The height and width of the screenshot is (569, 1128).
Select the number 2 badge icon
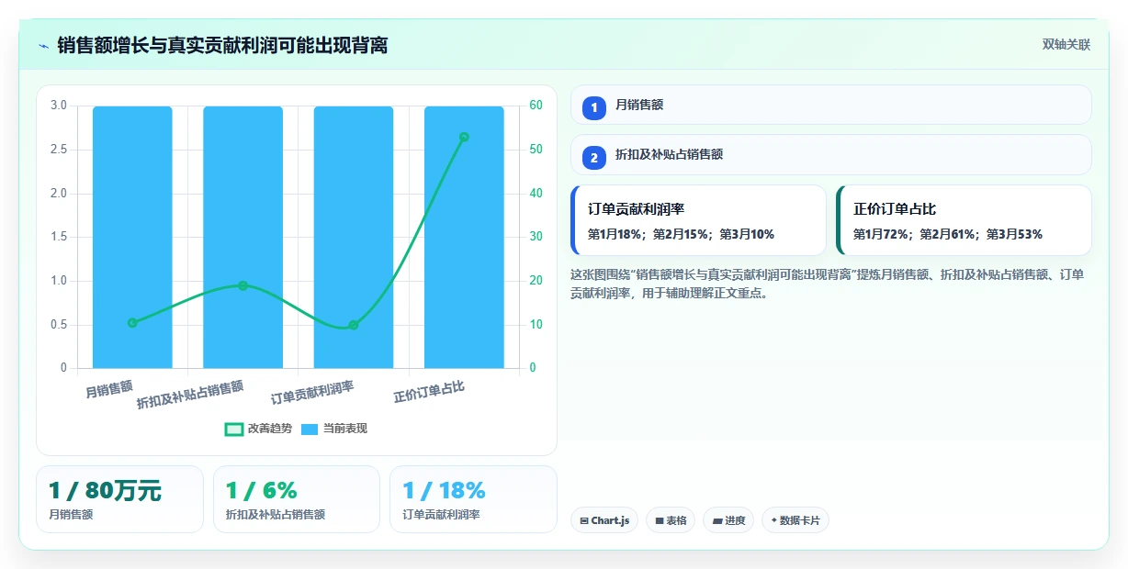594,158
